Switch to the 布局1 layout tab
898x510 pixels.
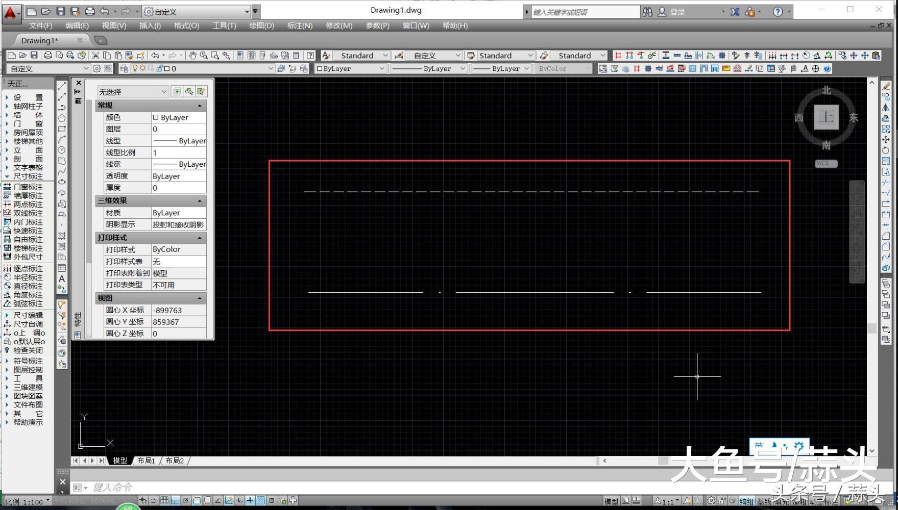147,461
